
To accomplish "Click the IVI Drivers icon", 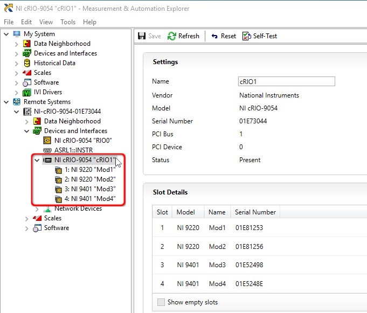I will [27, 93].
